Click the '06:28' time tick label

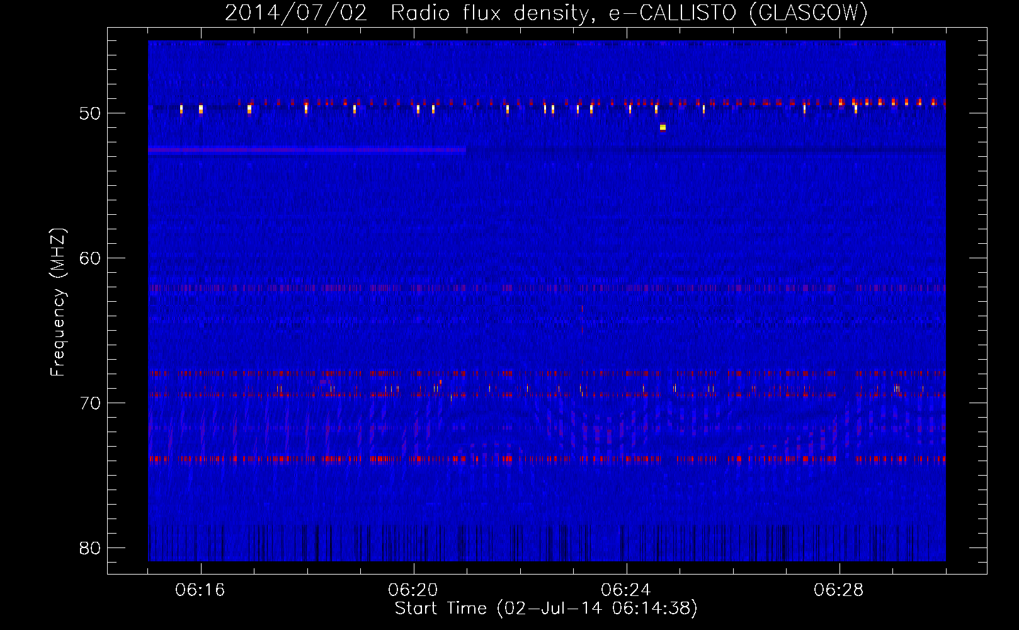[839, 590]
